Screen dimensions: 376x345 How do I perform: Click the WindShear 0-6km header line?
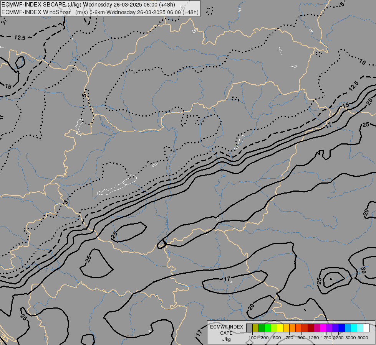100,12
